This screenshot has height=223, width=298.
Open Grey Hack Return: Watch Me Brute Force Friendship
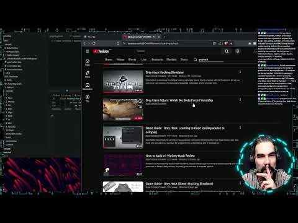(x=179, y=100)
